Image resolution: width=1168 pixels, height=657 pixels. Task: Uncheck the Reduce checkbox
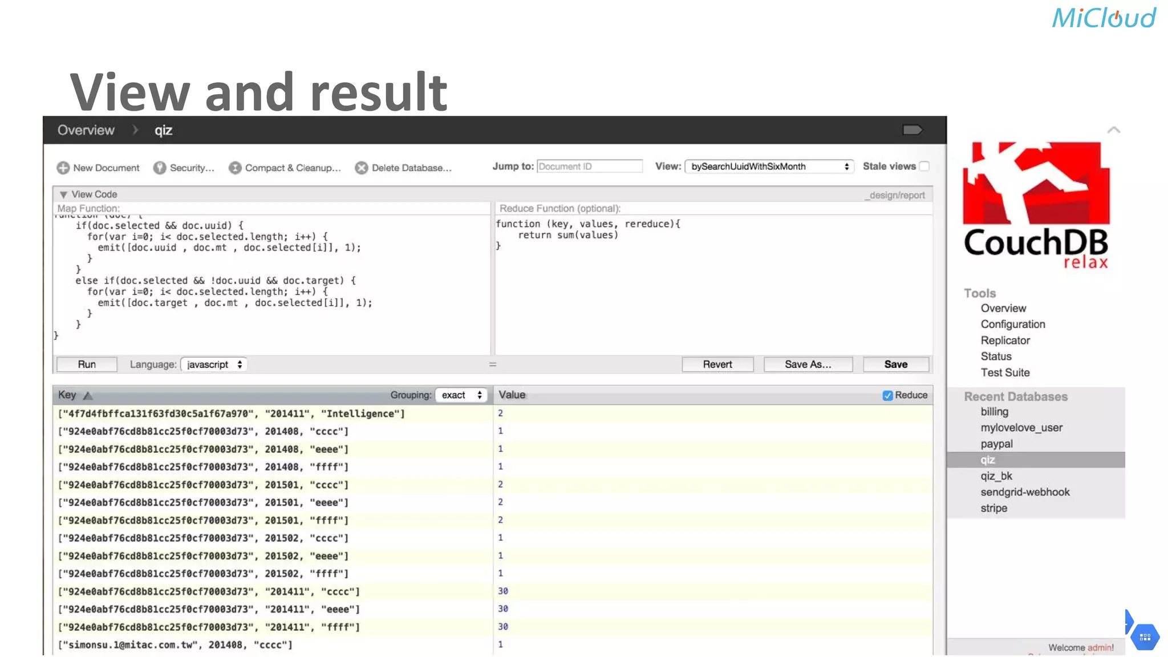pyautogui.click(x=887, y=395)
